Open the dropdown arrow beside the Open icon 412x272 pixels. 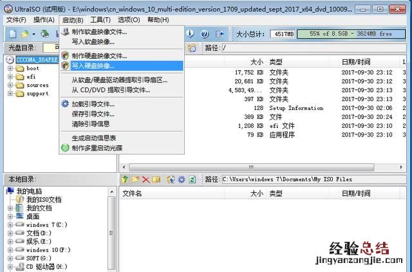(33, 34)
